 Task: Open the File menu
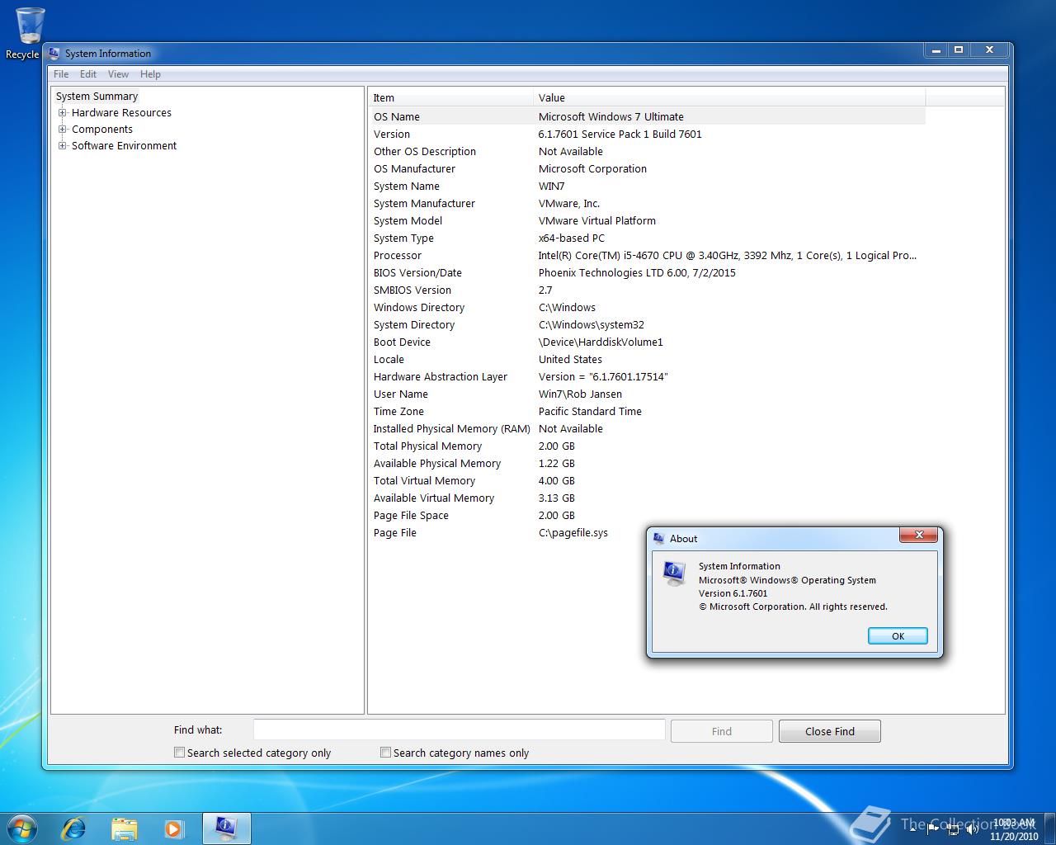tap(61, 74)
